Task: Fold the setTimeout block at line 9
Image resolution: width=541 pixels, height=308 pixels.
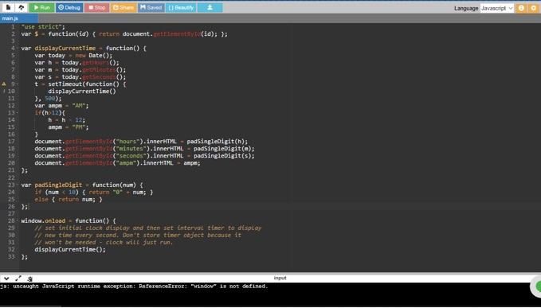Action: coord(18,84)
